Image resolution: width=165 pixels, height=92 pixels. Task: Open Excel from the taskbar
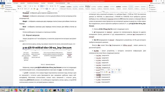click(x=63, y=90)
